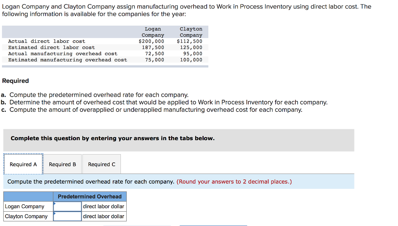The image size is (398, 226).
Task: Click the blue marker in Clayton's input field
Action: [55, 214]
